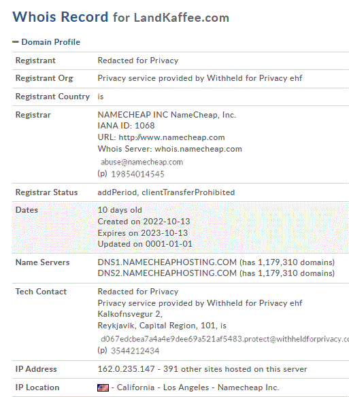This screenshot has height=397, width=349.
Task: Click the withheldforprivacy protect email image
Action: pyautogui.click(x=225, y=339)
